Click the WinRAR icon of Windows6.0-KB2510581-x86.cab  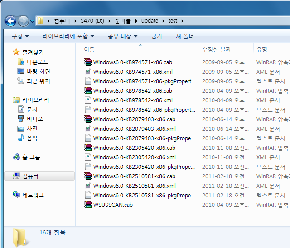click(x=88, y=176)
